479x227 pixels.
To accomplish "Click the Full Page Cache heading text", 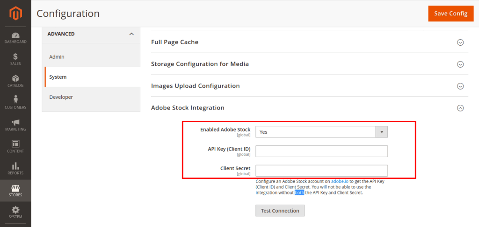I will tap(175, 42).
